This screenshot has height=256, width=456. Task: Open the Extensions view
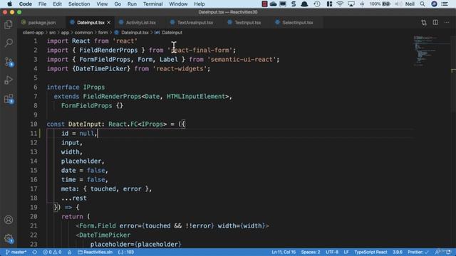(x=9, y=99)
